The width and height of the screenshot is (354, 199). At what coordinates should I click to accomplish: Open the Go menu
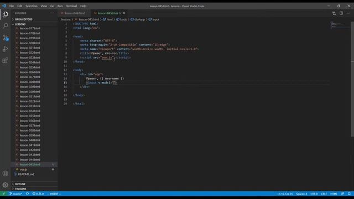(x=52, y=6)
